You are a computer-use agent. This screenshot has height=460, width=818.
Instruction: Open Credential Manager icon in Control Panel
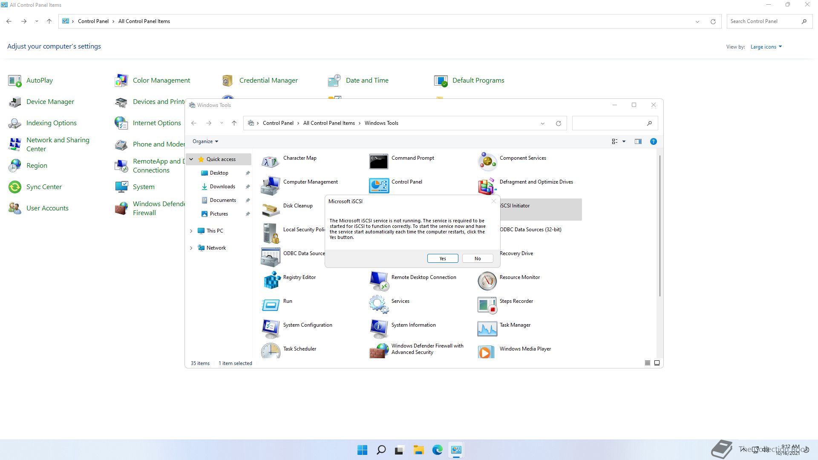click(228, 80)
